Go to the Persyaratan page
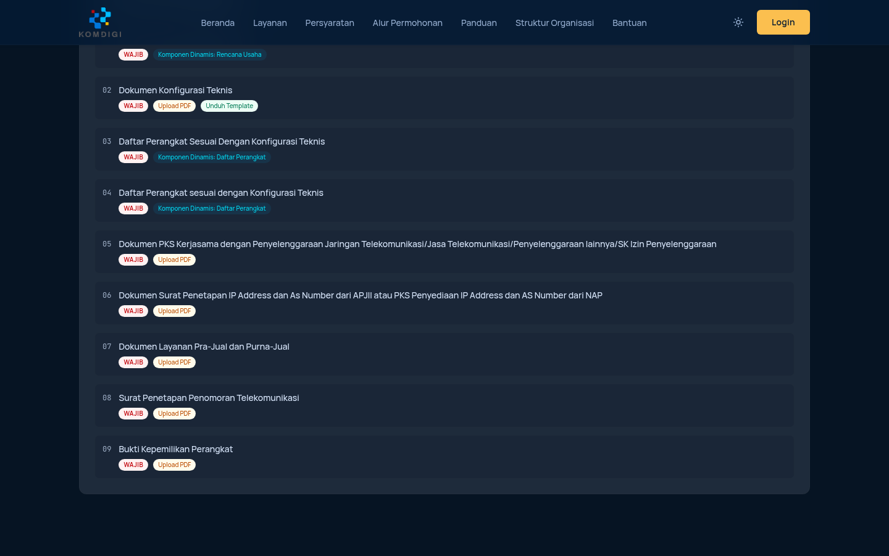Viewport: 889px width, 556px height. pyautogui.click(x=330, y=23)
